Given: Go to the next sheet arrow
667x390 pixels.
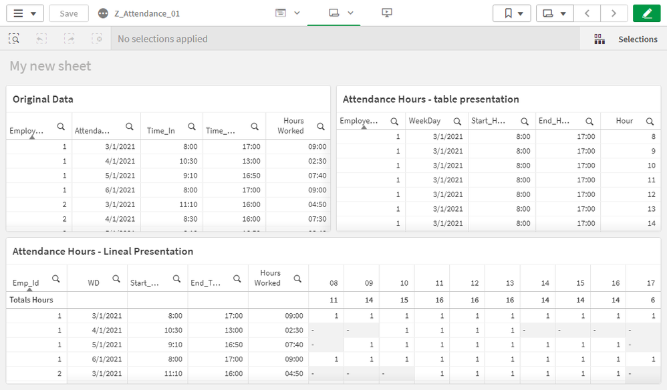Looking at the screenshot, I should pos(614,13).
